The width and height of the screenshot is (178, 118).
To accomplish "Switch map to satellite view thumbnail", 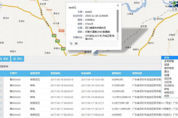I will click(173, 6).
